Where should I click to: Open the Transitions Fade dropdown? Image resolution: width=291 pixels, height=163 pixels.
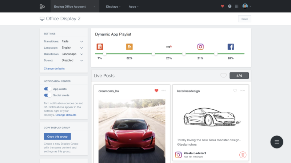(72, 41)
